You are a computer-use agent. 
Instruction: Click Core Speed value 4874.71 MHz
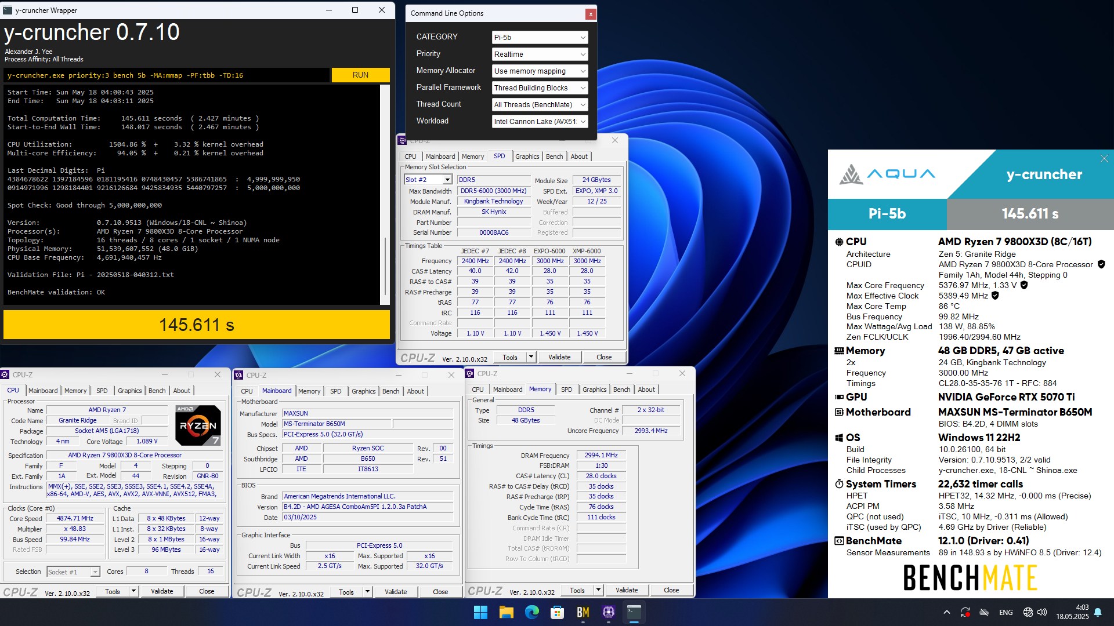75,518
